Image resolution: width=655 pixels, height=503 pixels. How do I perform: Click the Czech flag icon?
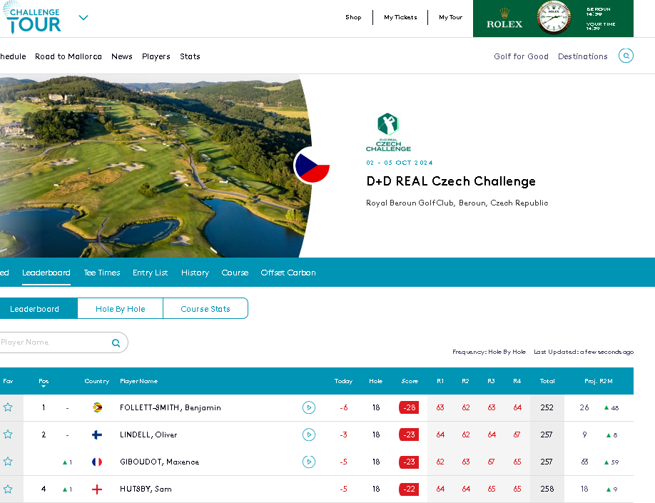(312, 166)
